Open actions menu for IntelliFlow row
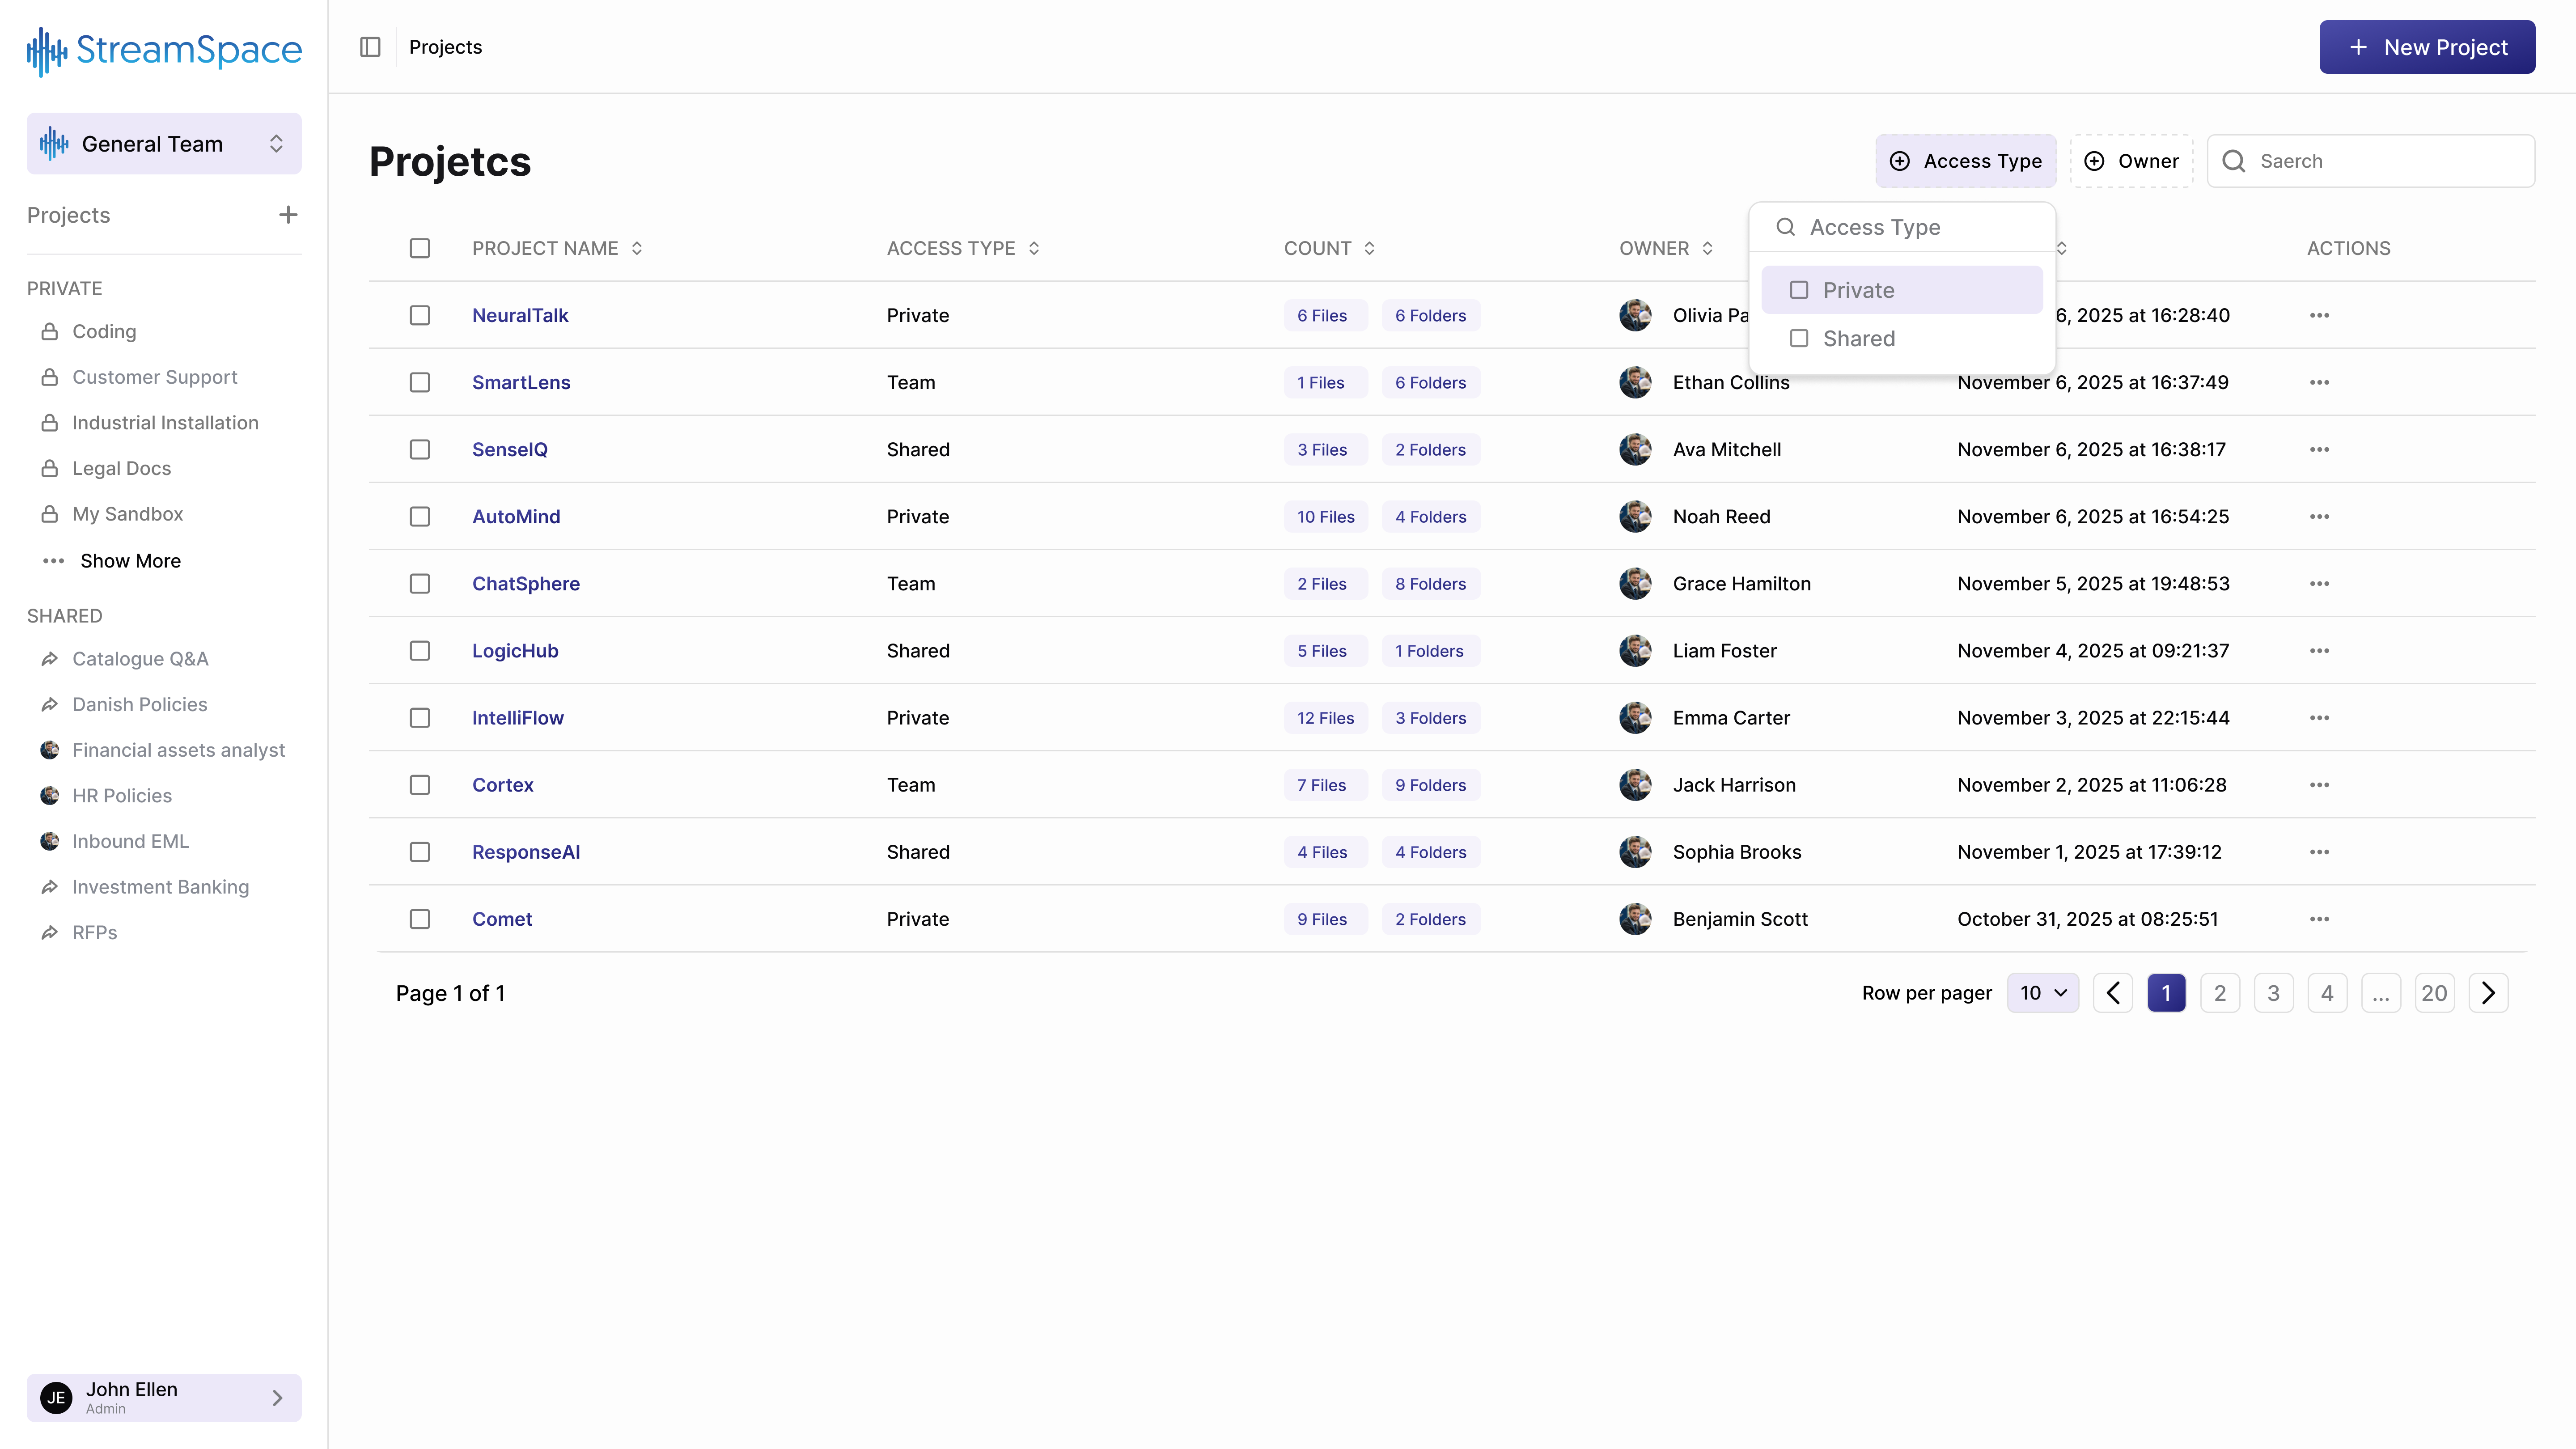 pyautogui.click(x=2319, y=717)
